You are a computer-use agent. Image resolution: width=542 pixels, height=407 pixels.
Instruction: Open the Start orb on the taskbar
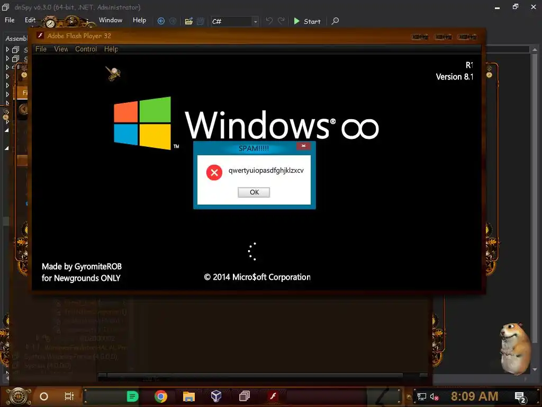coord(19,396)
